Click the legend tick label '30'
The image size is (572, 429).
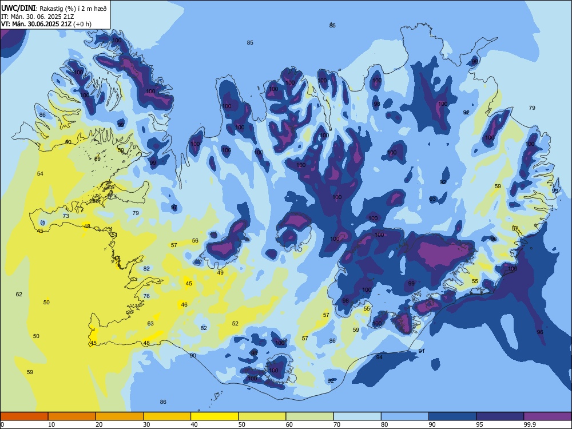pyautogui.click(x=146, y=424)
